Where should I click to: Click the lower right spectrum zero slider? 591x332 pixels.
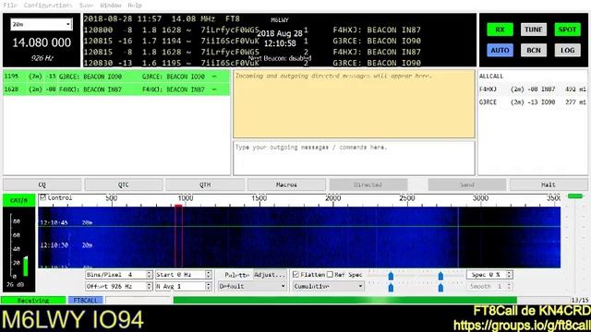coord(440,288)
